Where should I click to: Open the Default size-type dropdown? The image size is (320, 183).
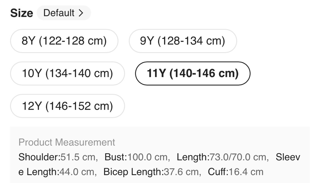[63, 13]
